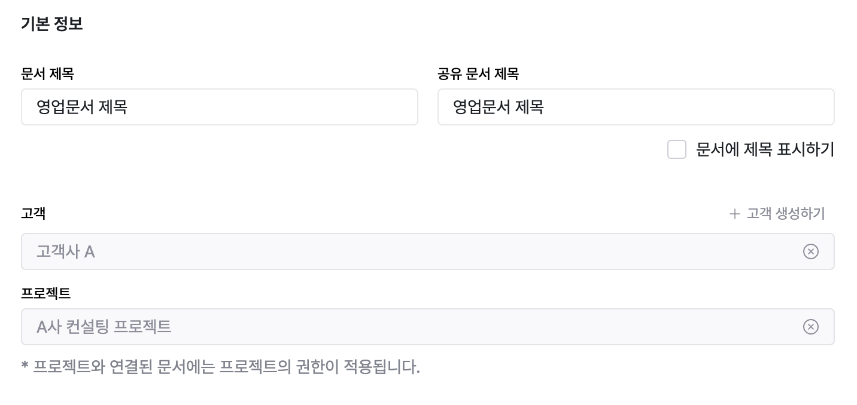Click the 문서 제목 field label
The height and width of the screenshot is (405, 857).
click(x=47, y=74)
